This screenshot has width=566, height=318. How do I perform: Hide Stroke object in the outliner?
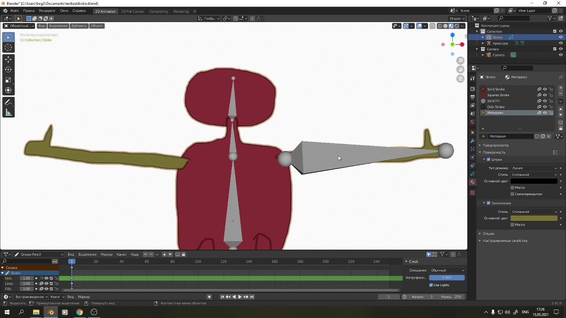point(561,37)
